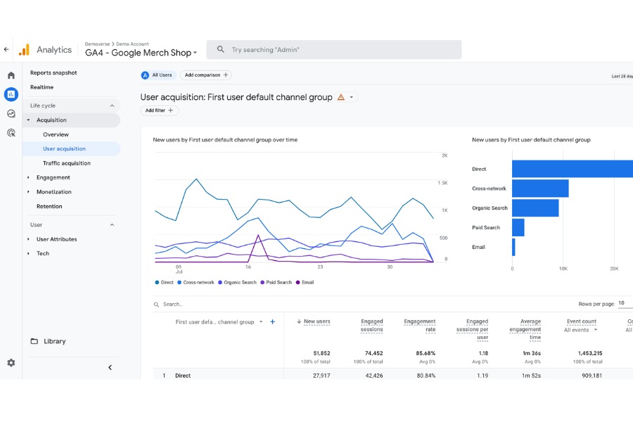Expand the Engagement tree item
This screenshot has width=633, height=422.
pyautogui.click(x=28, y=178)
